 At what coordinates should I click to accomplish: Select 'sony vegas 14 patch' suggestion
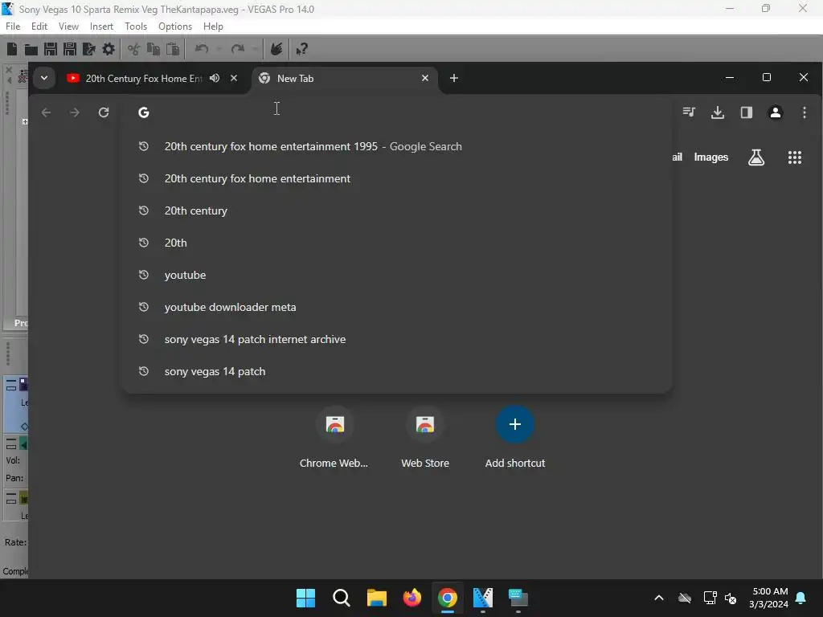tap(396, 371)
